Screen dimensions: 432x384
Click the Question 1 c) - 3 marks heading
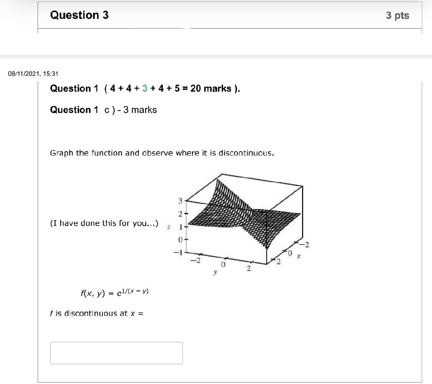click(104, 110)
